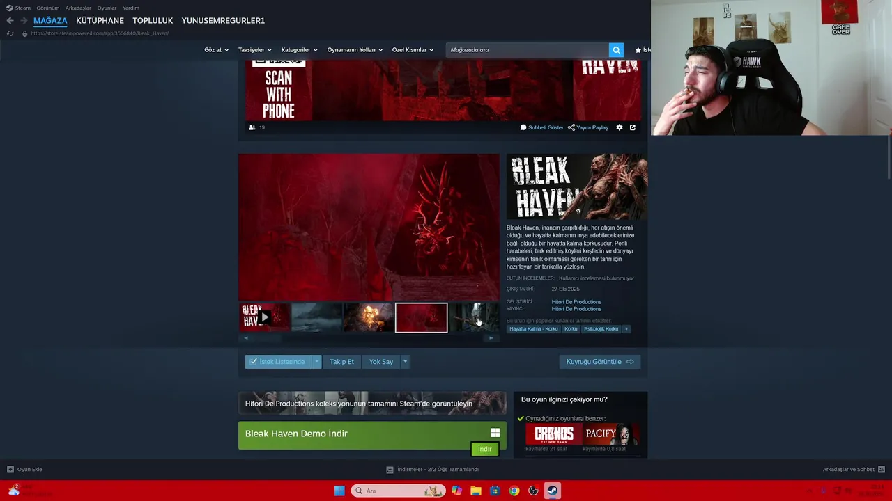This screenshot has width=892, height=501.
Task: Click the Pacify game thumbnail
Action: [x=611, y=435]
